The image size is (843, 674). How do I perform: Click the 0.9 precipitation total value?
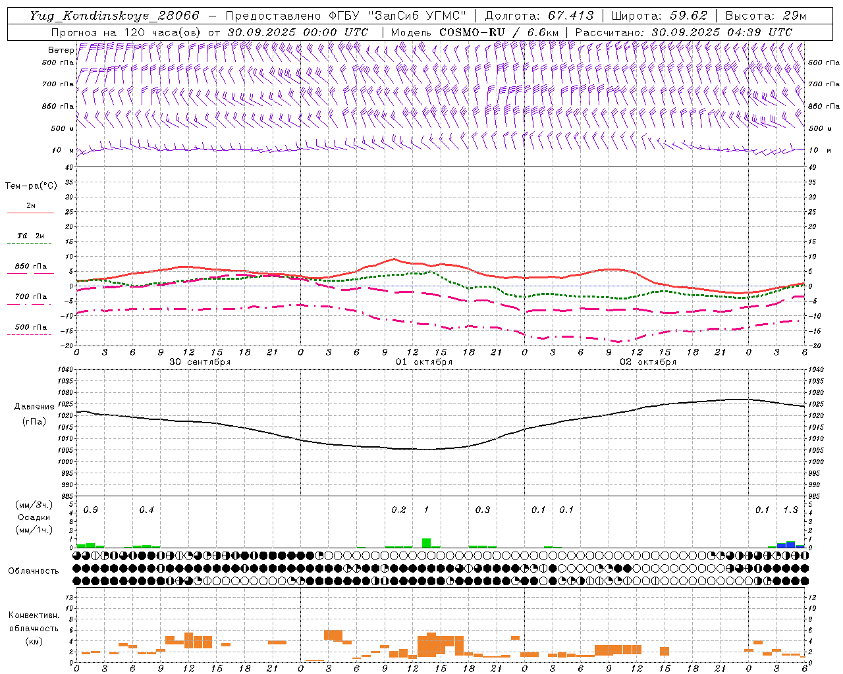click(x=91, y=510)
